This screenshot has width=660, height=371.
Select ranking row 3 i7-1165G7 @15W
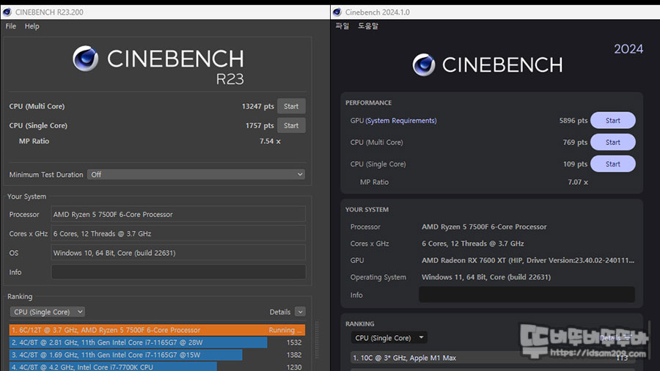[157, 355]
